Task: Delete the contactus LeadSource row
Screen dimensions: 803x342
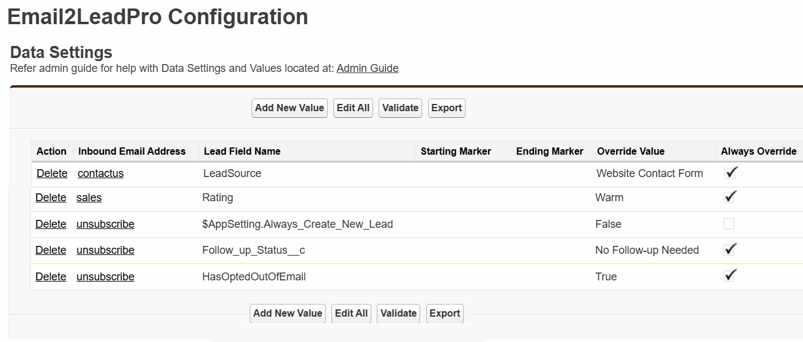Action: tap(52, 173)
